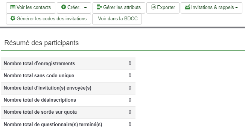245x137 pixels.
Task: Click the export file icon
Action: (x=154, y=7)
